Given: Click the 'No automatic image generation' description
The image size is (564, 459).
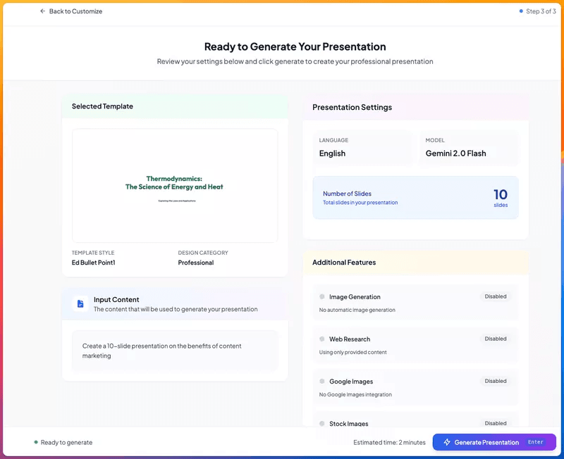Looking at the screenshot, I should [x=357, y=310].
